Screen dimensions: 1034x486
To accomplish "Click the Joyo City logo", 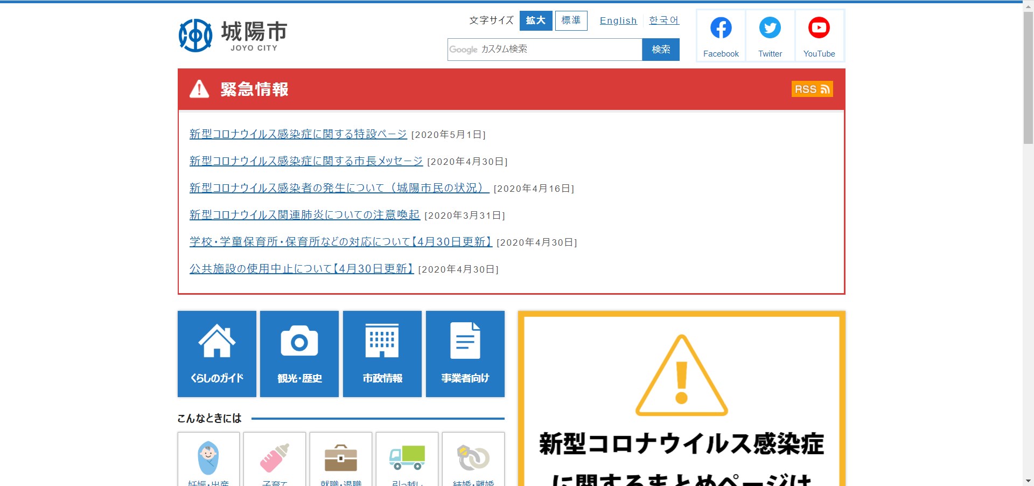I will pos(233,36).
